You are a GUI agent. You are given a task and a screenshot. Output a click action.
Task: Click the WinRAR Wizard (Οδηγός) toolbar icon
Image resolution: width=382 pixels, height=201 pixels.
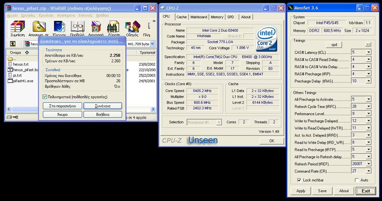click(x=132, y=27)
